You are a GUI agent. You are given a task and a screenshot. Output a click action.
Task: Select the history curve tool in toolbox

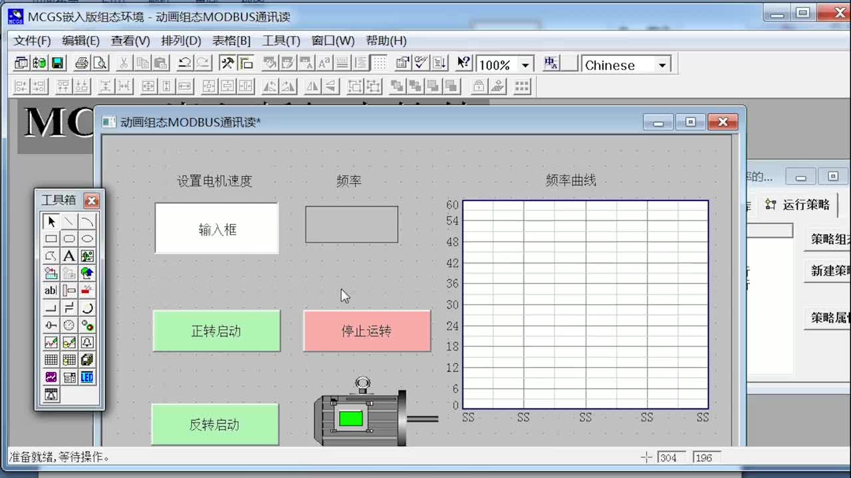(69, 343)
